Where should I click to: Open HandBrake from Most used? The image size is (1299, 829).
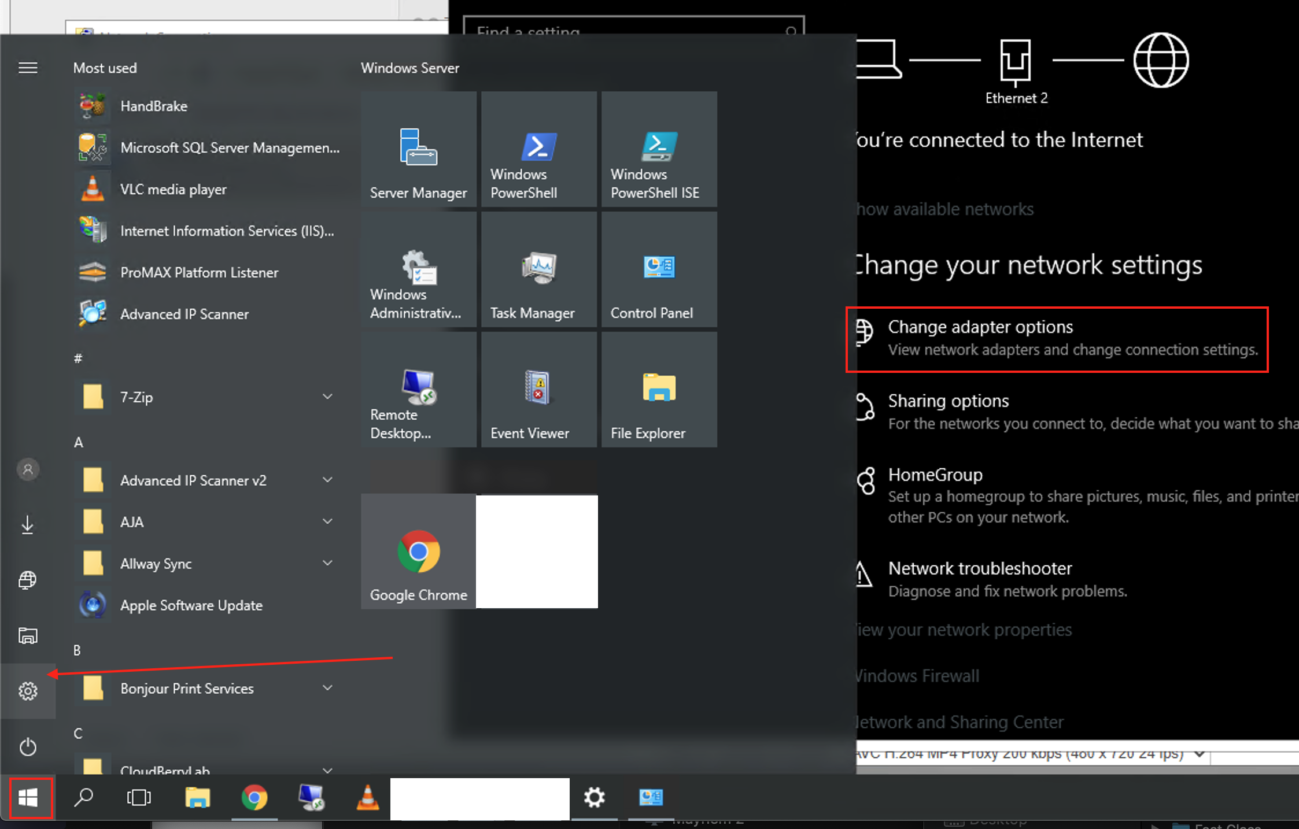(x=207, y=106)
